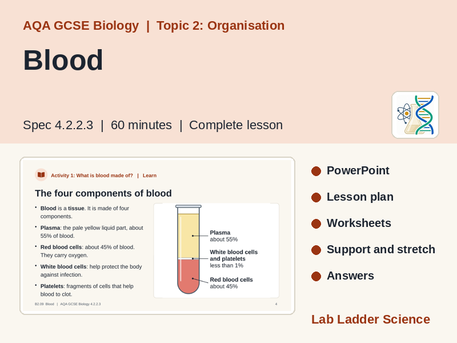Click the bullet dot beside Support and stretch
Image resolution: width=457 pixels, height=343 pixels.
tap(316, 250)
